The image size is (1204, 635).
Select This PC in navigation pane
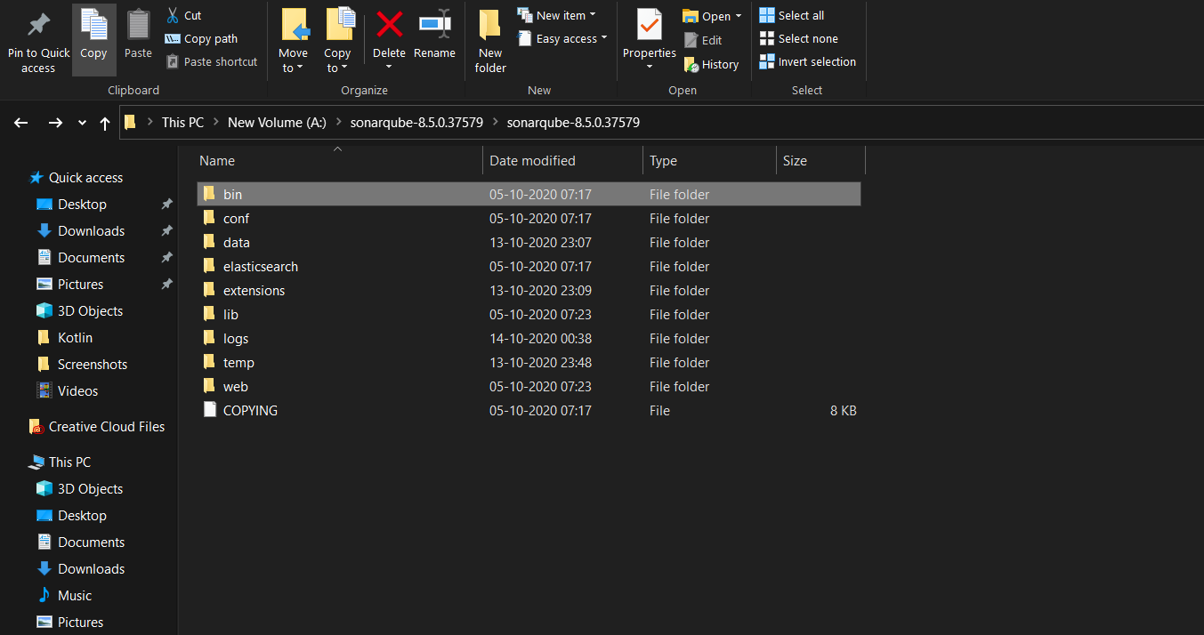pyautogui.click(x=60, y=462)
